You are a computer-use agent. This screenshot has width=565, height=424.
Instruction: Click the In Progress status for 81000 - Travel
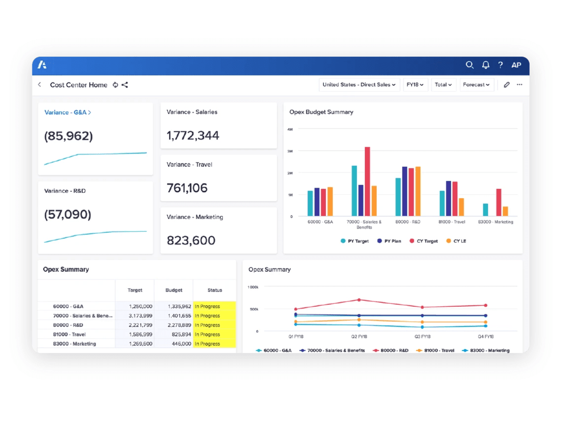(x=208, y=334)
